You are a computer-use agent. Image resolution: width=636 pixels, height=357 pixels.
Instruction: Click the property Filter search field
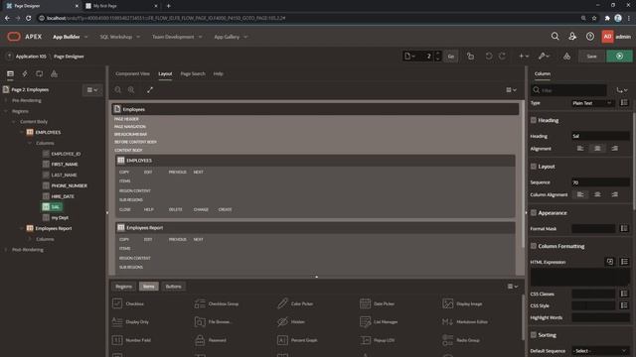pos(569,90)
